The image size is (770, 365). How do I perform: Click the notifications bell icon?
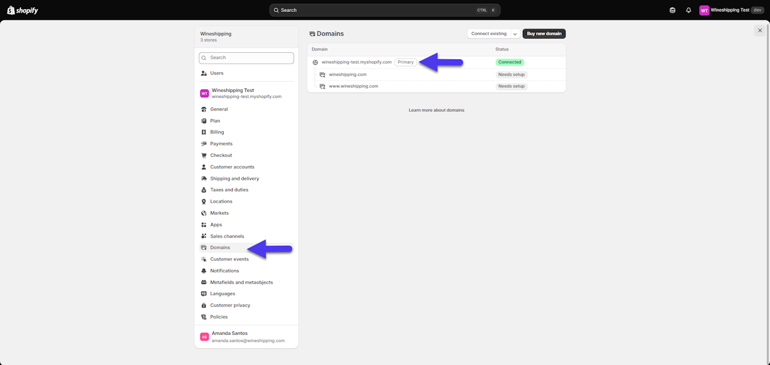tap(689, 10)
